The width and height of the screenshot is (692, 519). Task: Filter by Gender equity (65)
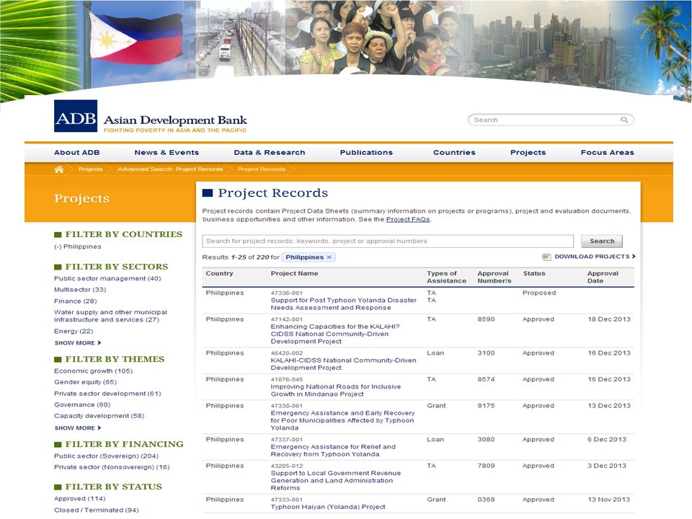85,382
